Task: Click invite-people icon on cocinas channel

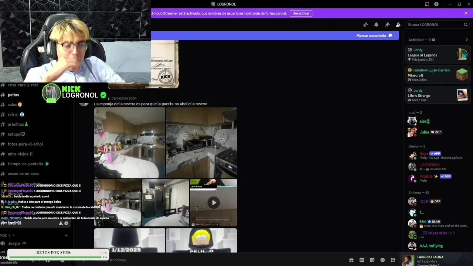Action: [61, 223]
